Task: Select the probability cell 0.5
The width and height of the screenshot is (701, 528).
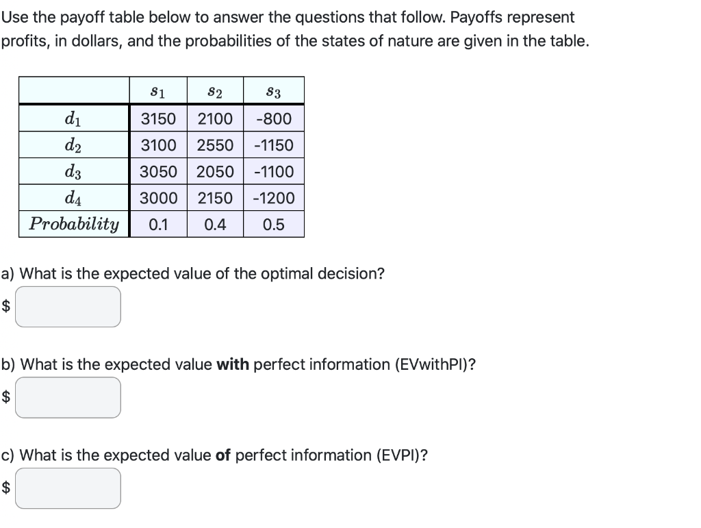Action: pos(274,224)
